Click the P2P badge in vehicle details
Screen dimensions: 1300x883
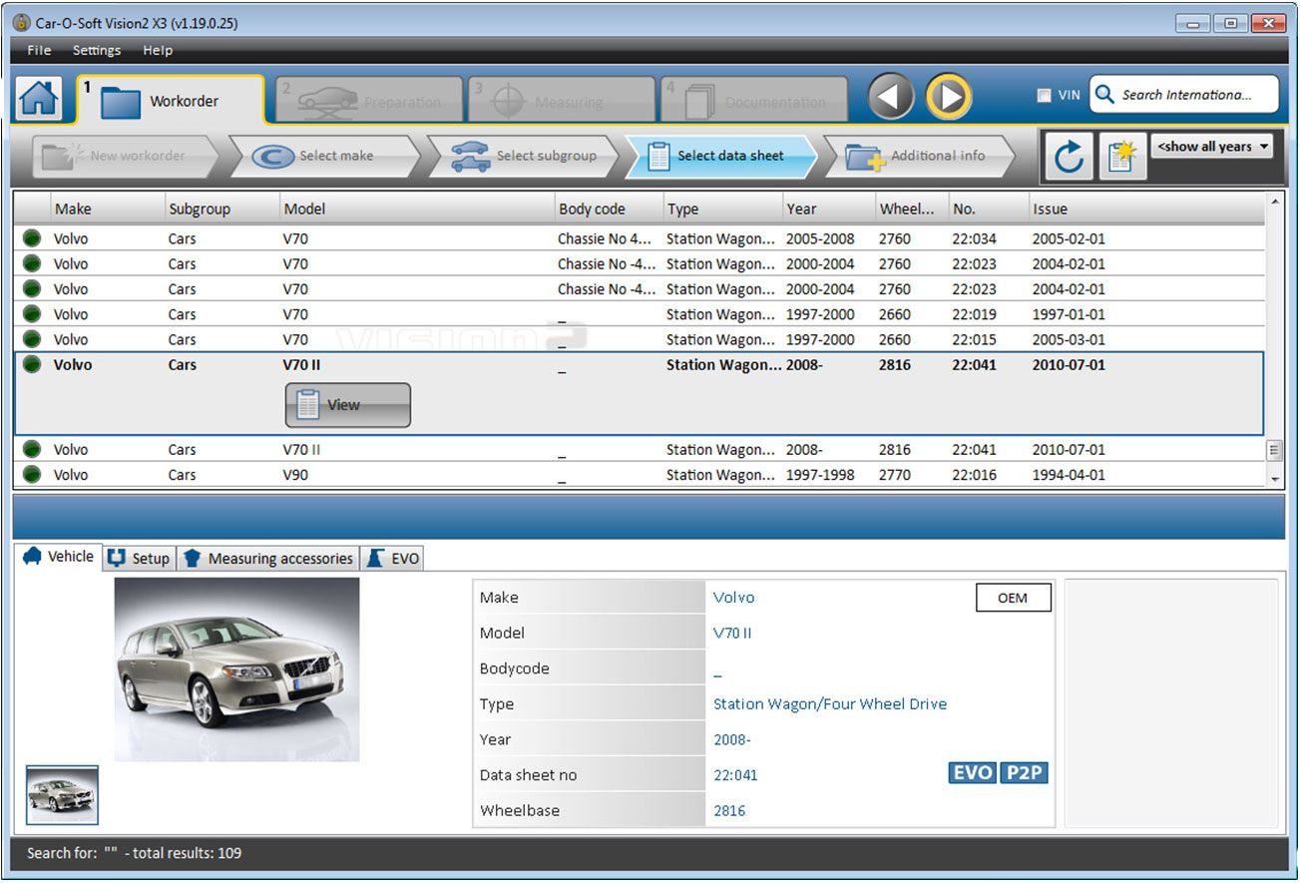pos(1024,773)
